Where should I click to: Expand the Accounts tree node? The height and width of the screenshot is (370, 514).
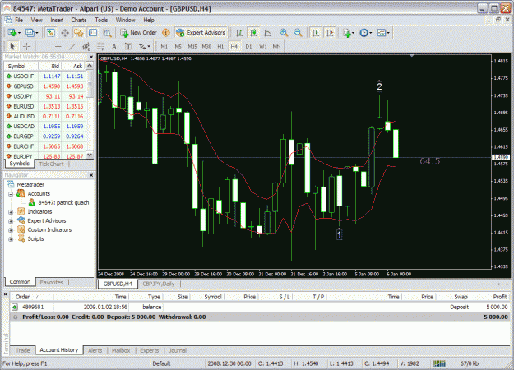coord(11,194)
